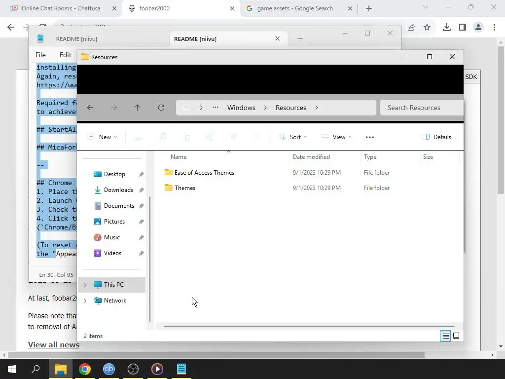Image resolution: width=505 pixels, height=379 pixels.
Task: Toggle Chrome side panel icon
Action: click(x=463, y=28)
